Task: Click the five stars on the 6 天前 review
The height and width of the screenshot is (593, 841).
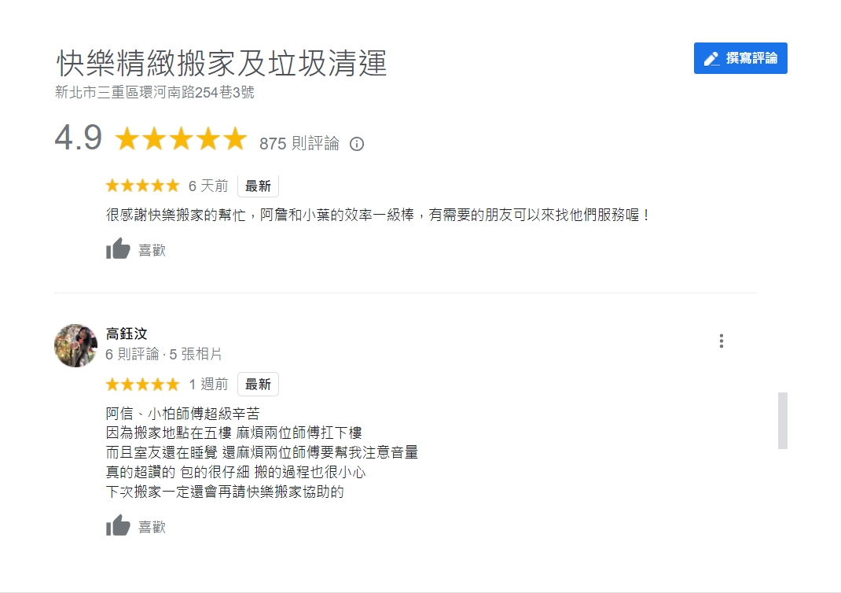Action: pos(142,186)
